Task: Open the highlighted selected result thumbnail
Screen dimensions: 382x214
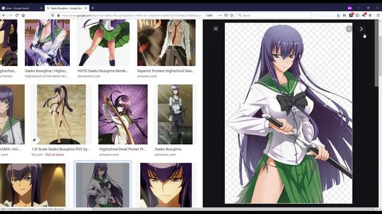Action: pyautogui.click(x=103, y=185)
